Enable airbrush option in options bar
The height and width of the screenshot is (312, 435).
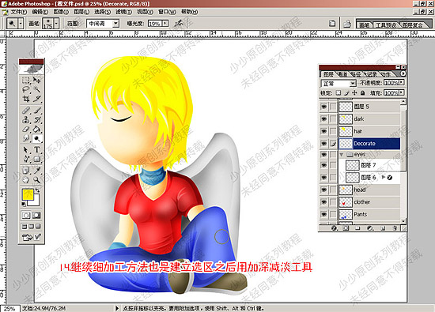(x=179, y=23)
